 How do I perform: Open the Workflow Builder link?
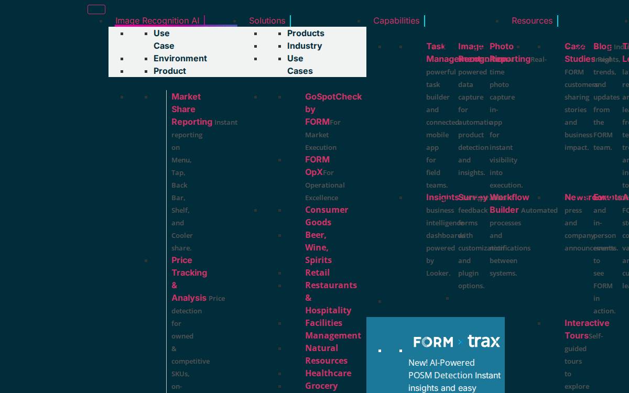509,203
